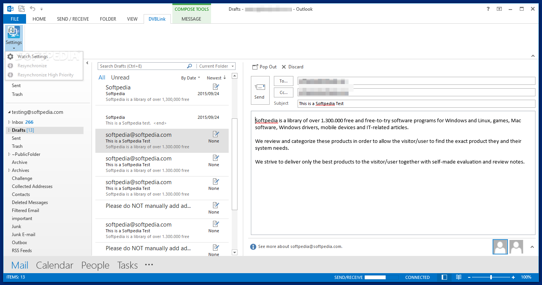Viewport: 542px width, 285px height.
Task: Switch to the HOME ribbon tab
Action: coord(39,19)
